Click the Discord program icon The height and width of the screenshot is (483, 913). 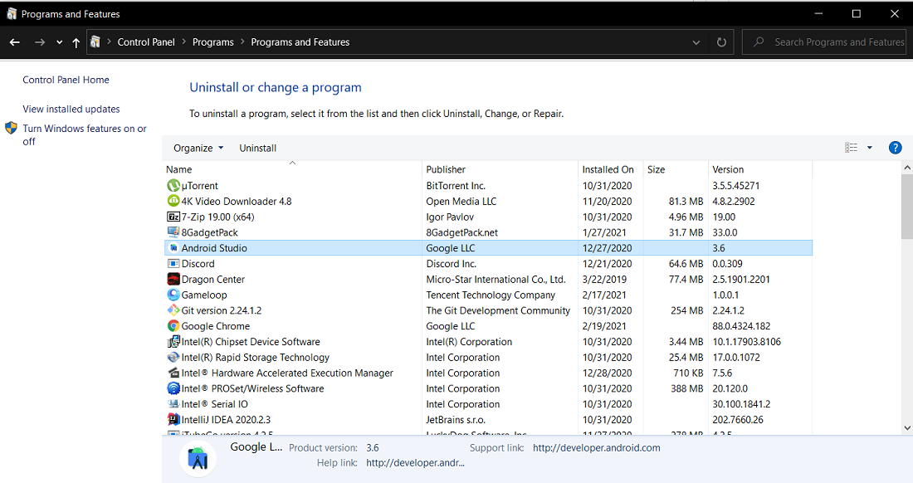[173, 264]
